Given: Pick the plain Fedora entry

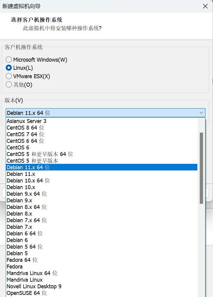Looking at the screenshot, I should coord(102,267).
